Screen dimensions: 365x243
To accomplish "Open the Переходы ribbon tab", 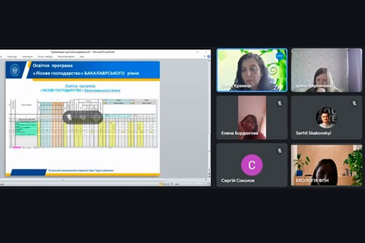I will (12, 57).
